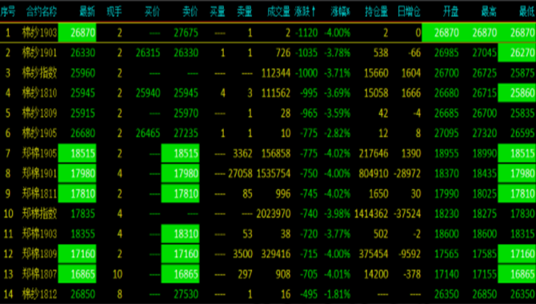This screenshot has height=304, width=536.
Task: Click the 开盘 column header
Action: (x=450, y=12)
